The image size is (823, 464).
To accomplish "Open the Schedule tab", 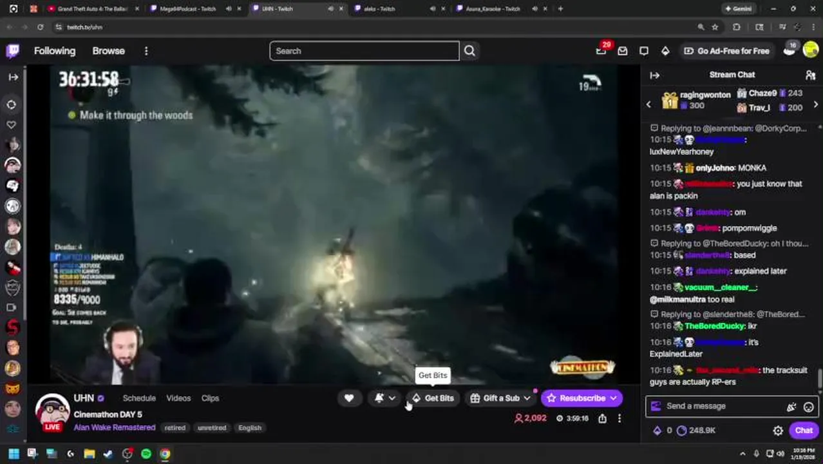I will pos(139,398).
